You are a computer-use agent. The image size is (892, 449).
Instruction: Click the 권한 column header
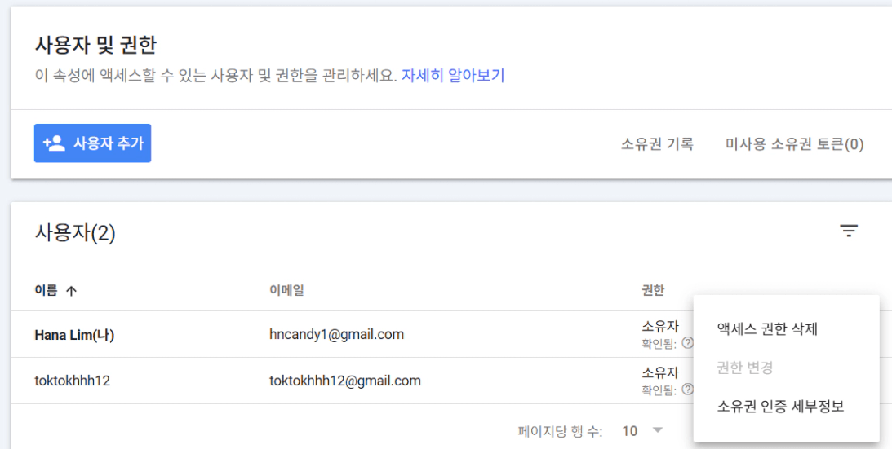[653, 290]
